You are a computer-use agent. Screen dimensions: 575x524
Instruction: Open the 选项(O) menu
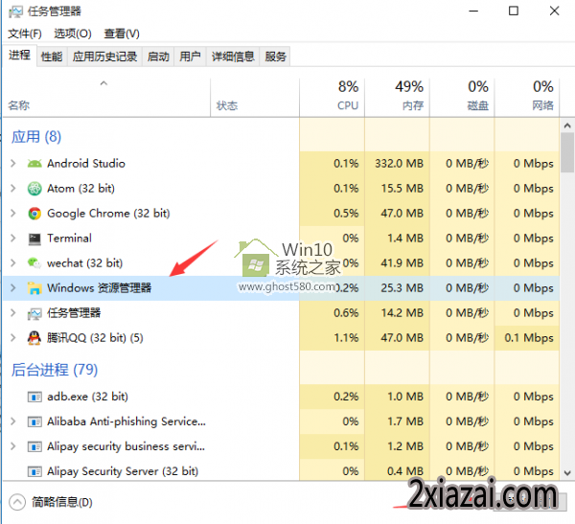73,34
